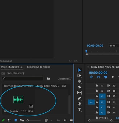Click the program monitor playhead marker
The width and height of the screenshot is (119, 123).
[x=86, y=51]
